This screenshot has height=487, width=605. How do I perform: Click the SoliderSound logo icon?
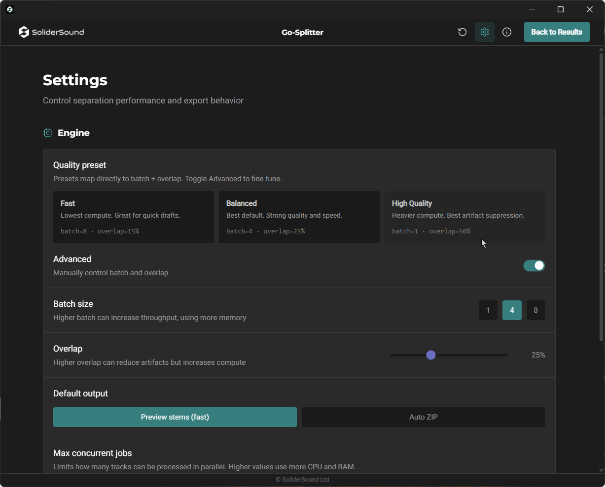(x=24, y=32)
